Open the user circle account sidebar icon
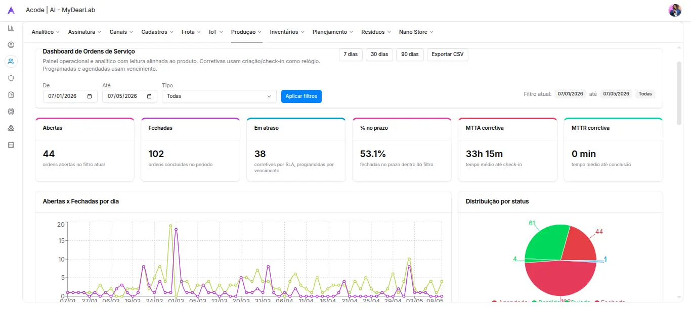The image size is (691, 309). (11, 45)
